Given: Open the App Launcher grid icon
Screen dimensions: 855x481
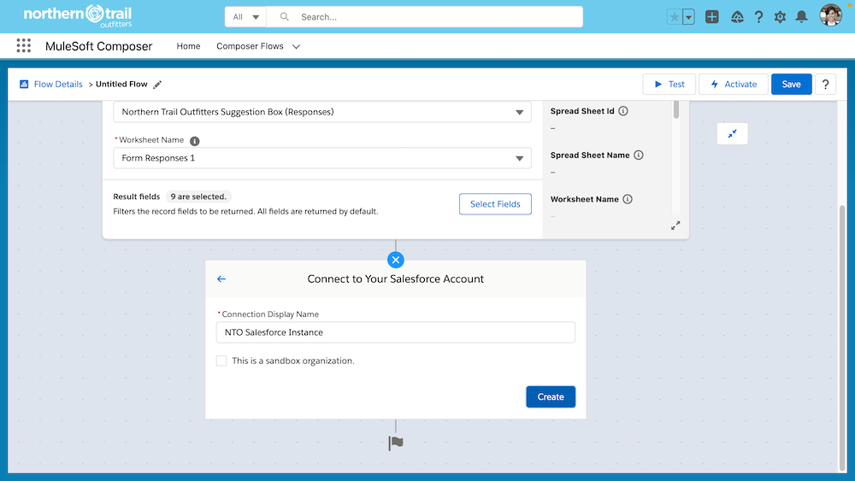Looking at the screenshot, I should [23, 46].
